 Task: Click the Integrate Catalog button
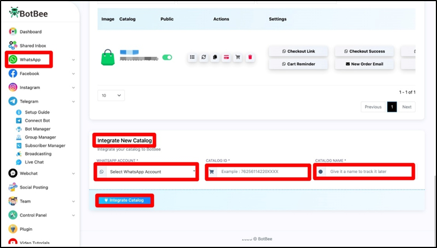(x=124, y=200)
